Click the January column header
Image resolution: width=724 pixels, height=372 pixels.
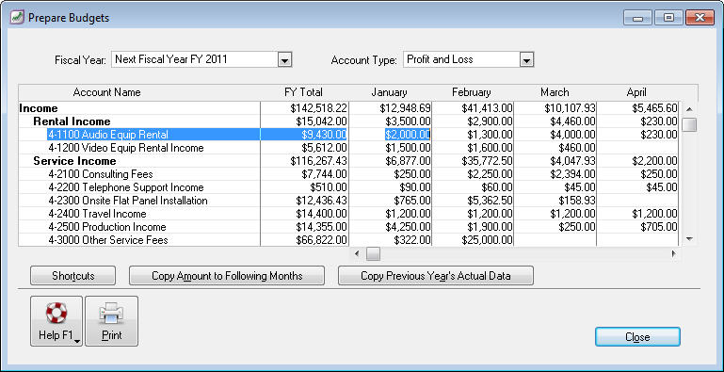click(x=389, y=92)
